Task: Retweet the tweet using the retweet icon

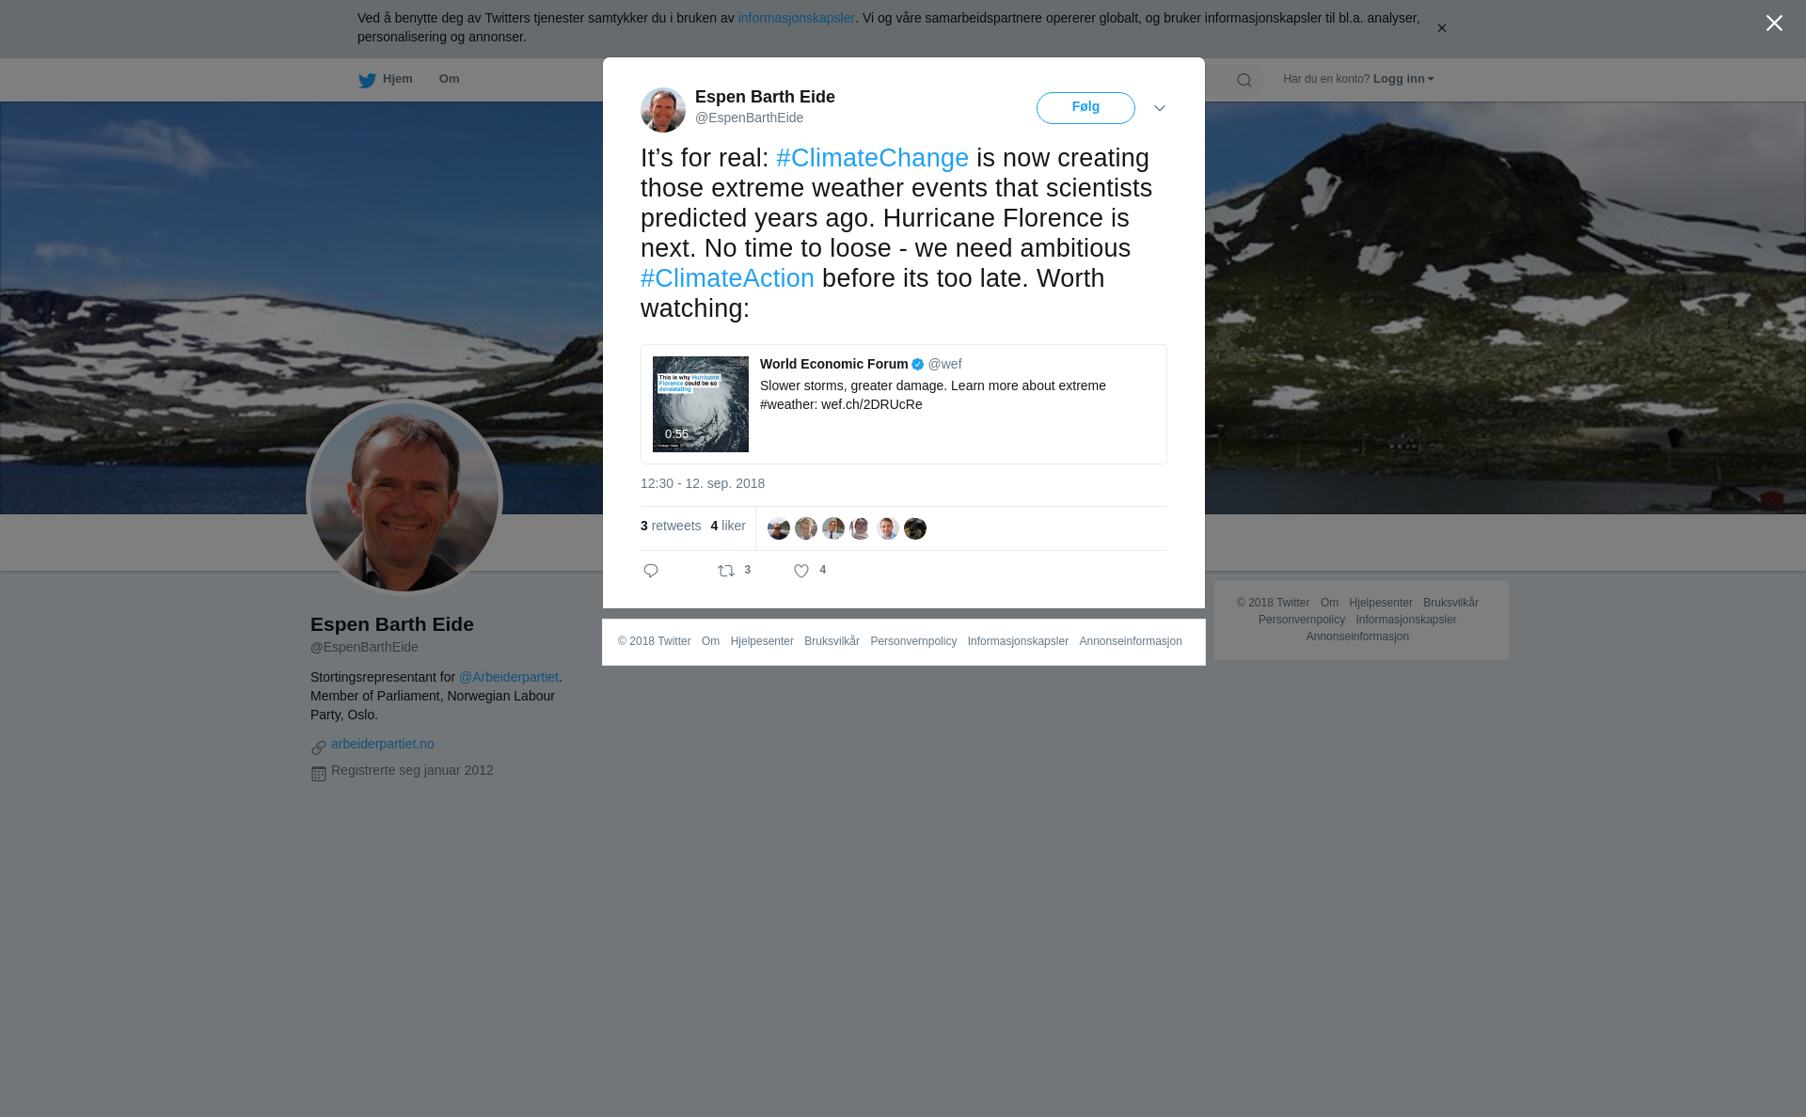Action: click(726, 571)
